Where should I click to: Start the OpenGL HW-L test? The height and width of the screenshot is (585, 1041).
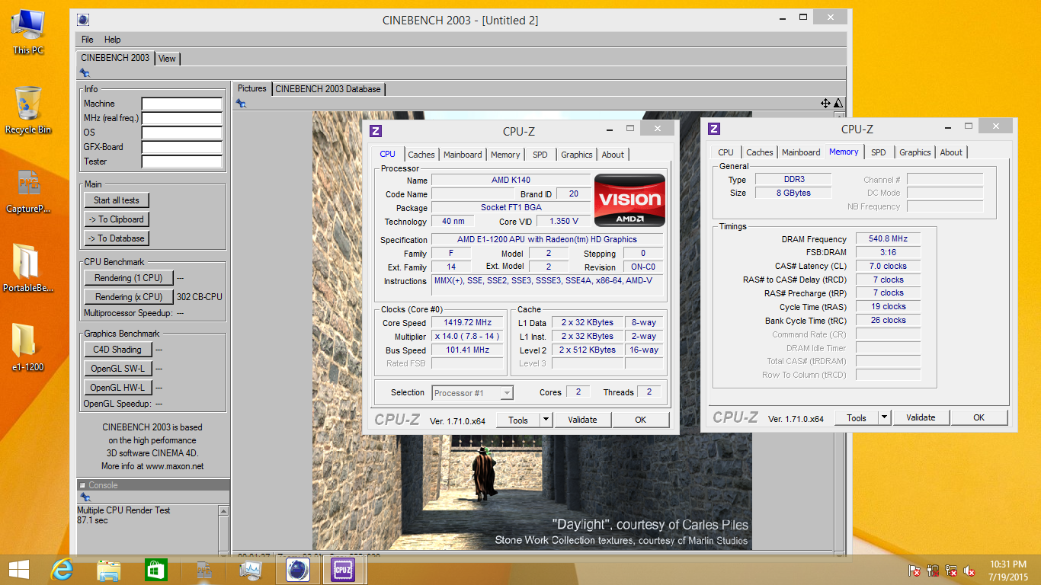click(117, 388)
